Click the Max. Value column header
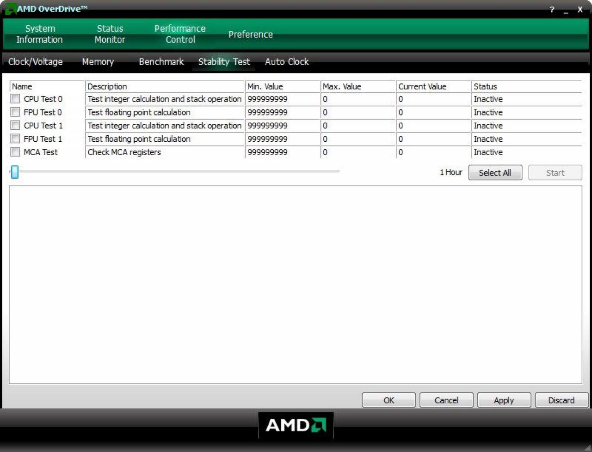This screenshot has width=592, height=452. (x=358, y=86)
